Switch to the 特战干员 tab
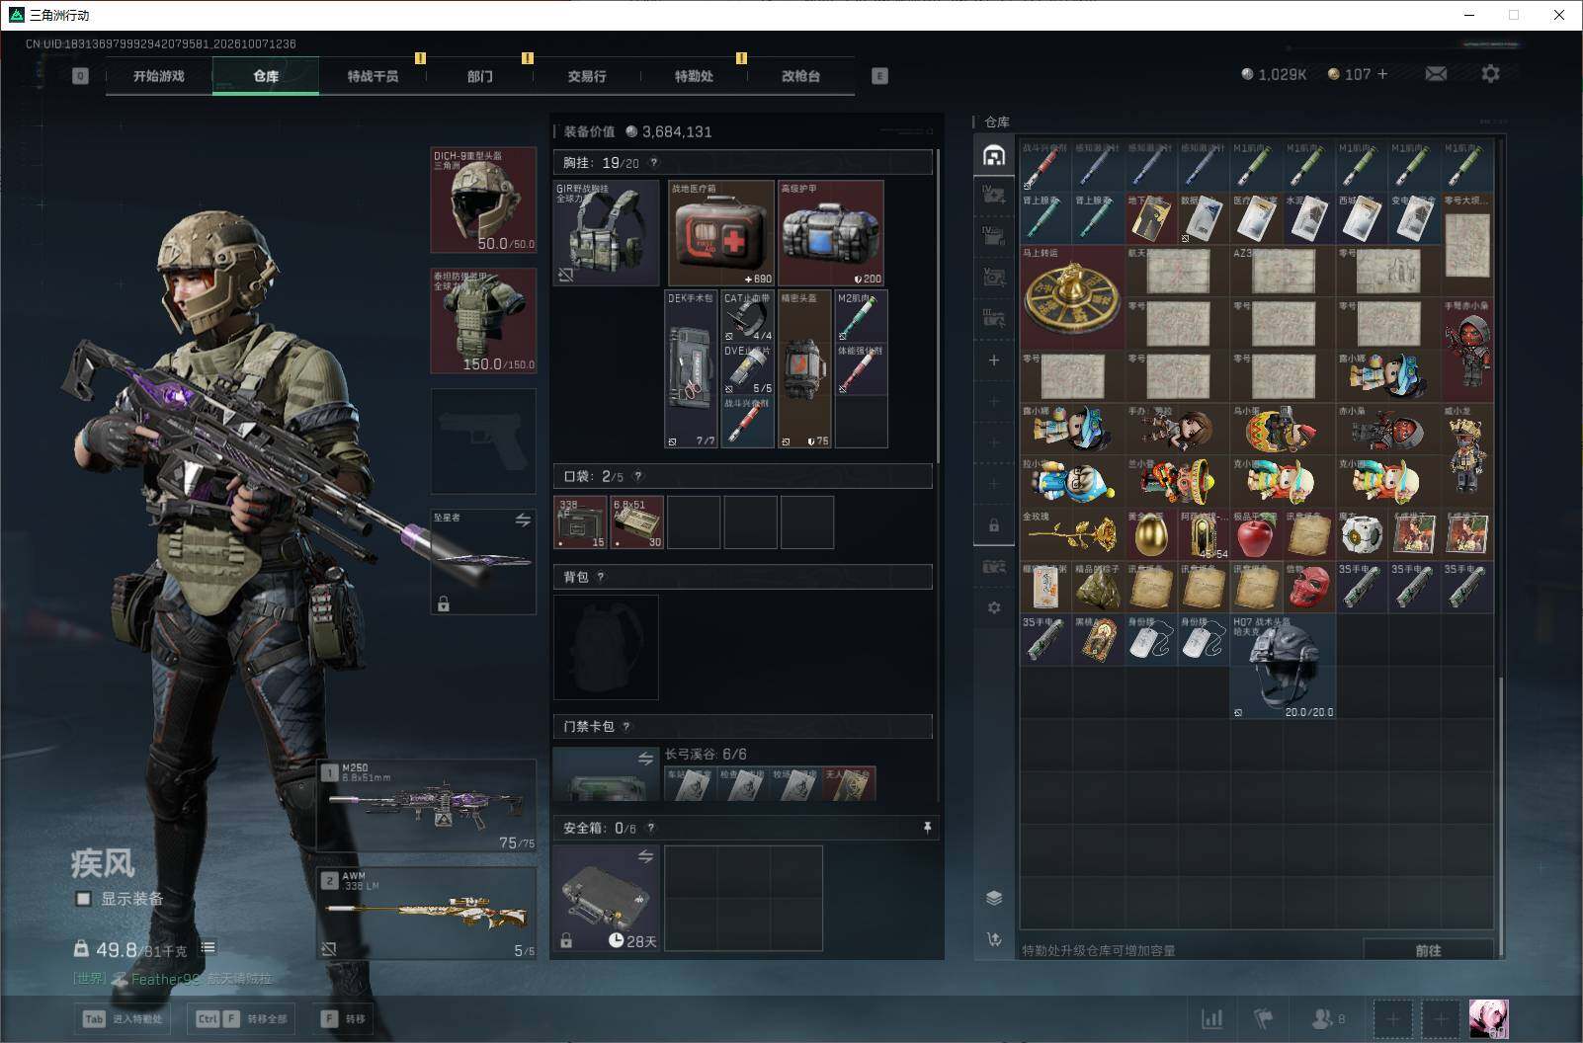The width and height of the screenshot is (1583, 1043). click(373, 76)
